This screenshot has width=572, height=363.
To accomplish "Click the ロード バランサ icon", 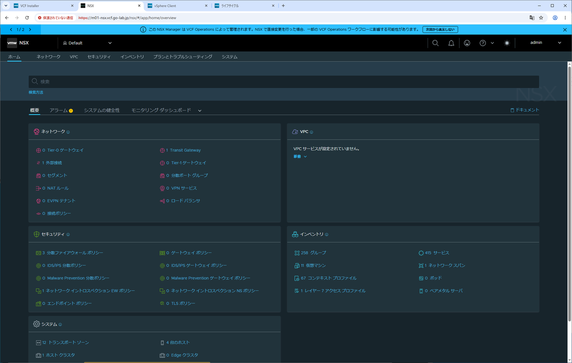I will tap(162, 201).
